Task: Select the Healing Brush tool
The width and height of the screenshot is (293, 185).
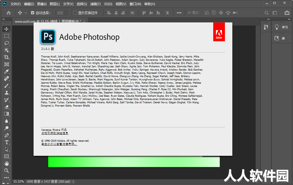Action: point(7,78)
